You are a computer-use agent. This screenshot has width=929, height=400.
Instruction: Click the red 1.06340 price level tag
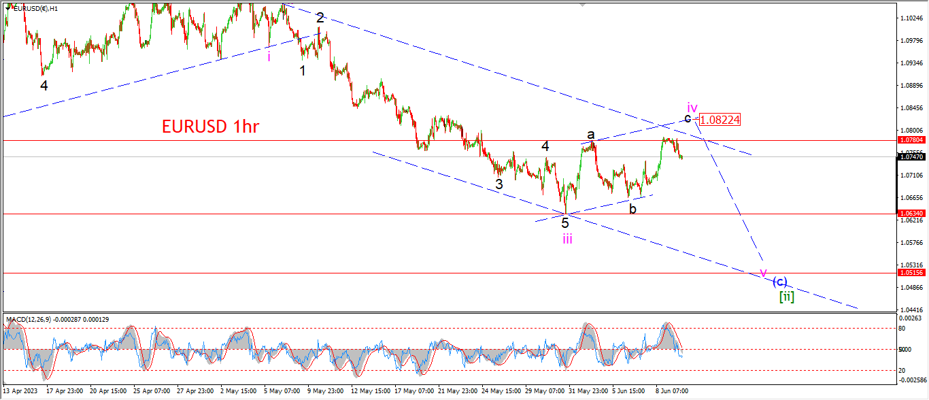(911, 214)
